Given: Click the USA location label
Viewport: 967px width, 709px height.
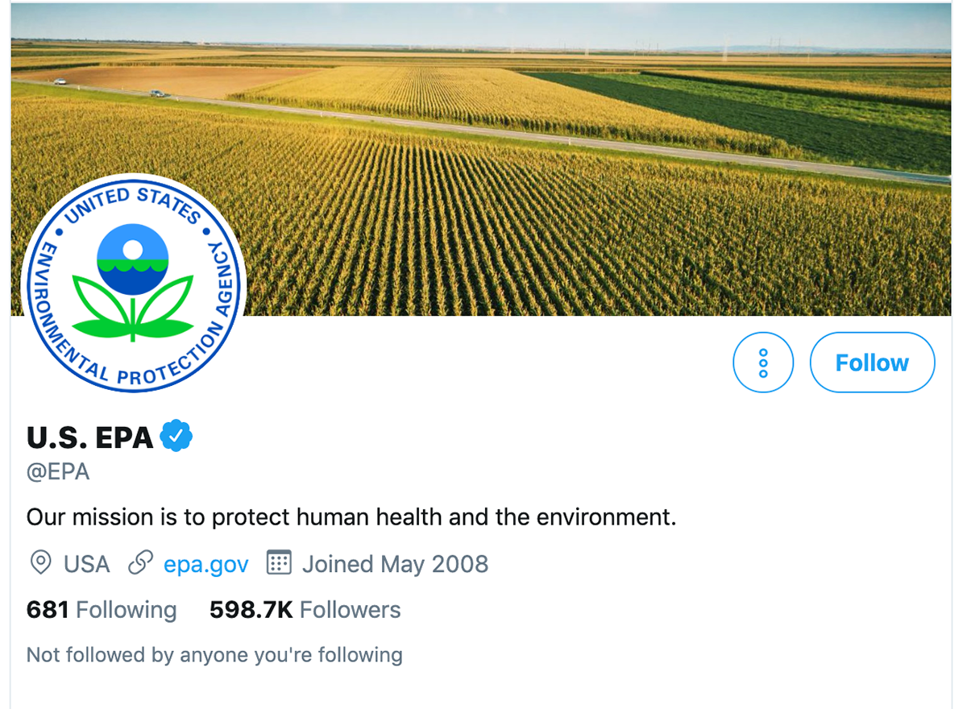Looking at the screenshot, I should tap(86, 564).
